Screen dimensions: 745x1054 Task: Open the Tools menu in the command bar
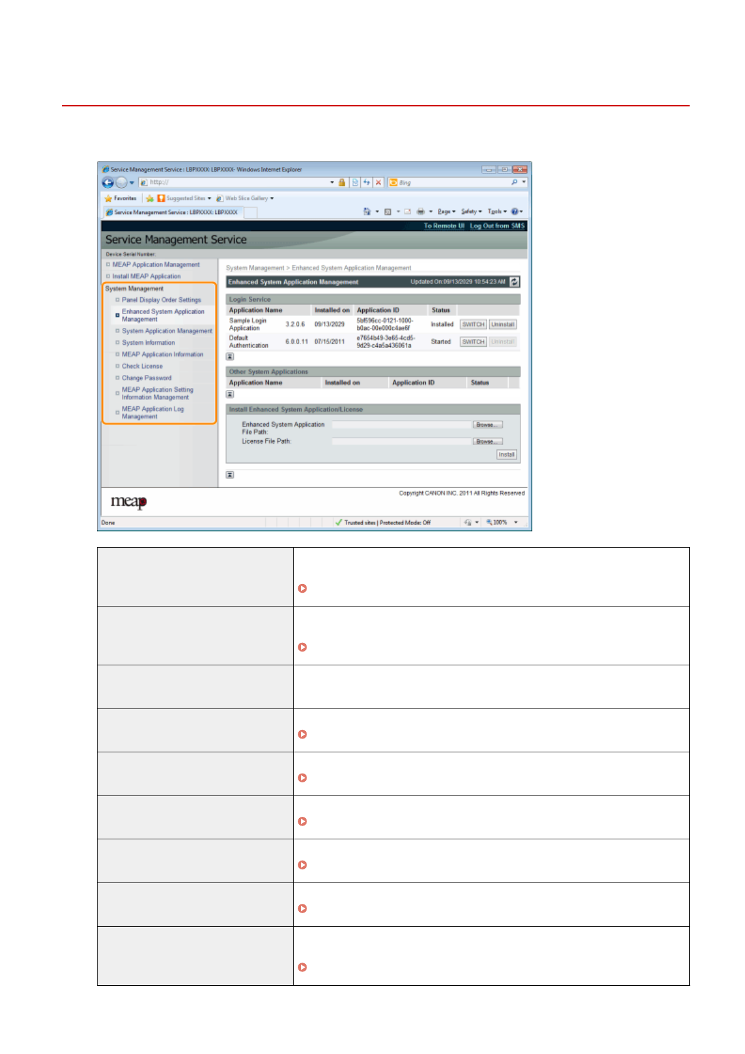click(497, 212)
